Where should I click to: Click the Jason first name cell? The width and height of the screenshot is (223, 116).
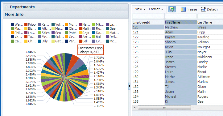(x=181, y=92)
